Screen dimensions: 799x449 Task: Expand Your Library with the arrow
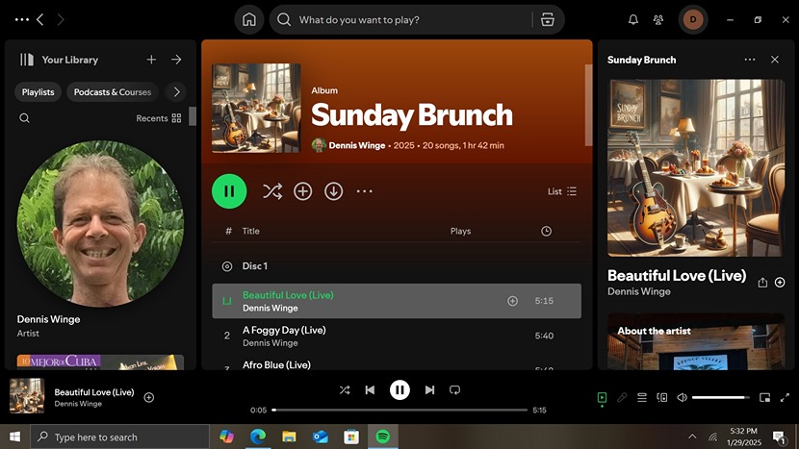coord(176,60)
